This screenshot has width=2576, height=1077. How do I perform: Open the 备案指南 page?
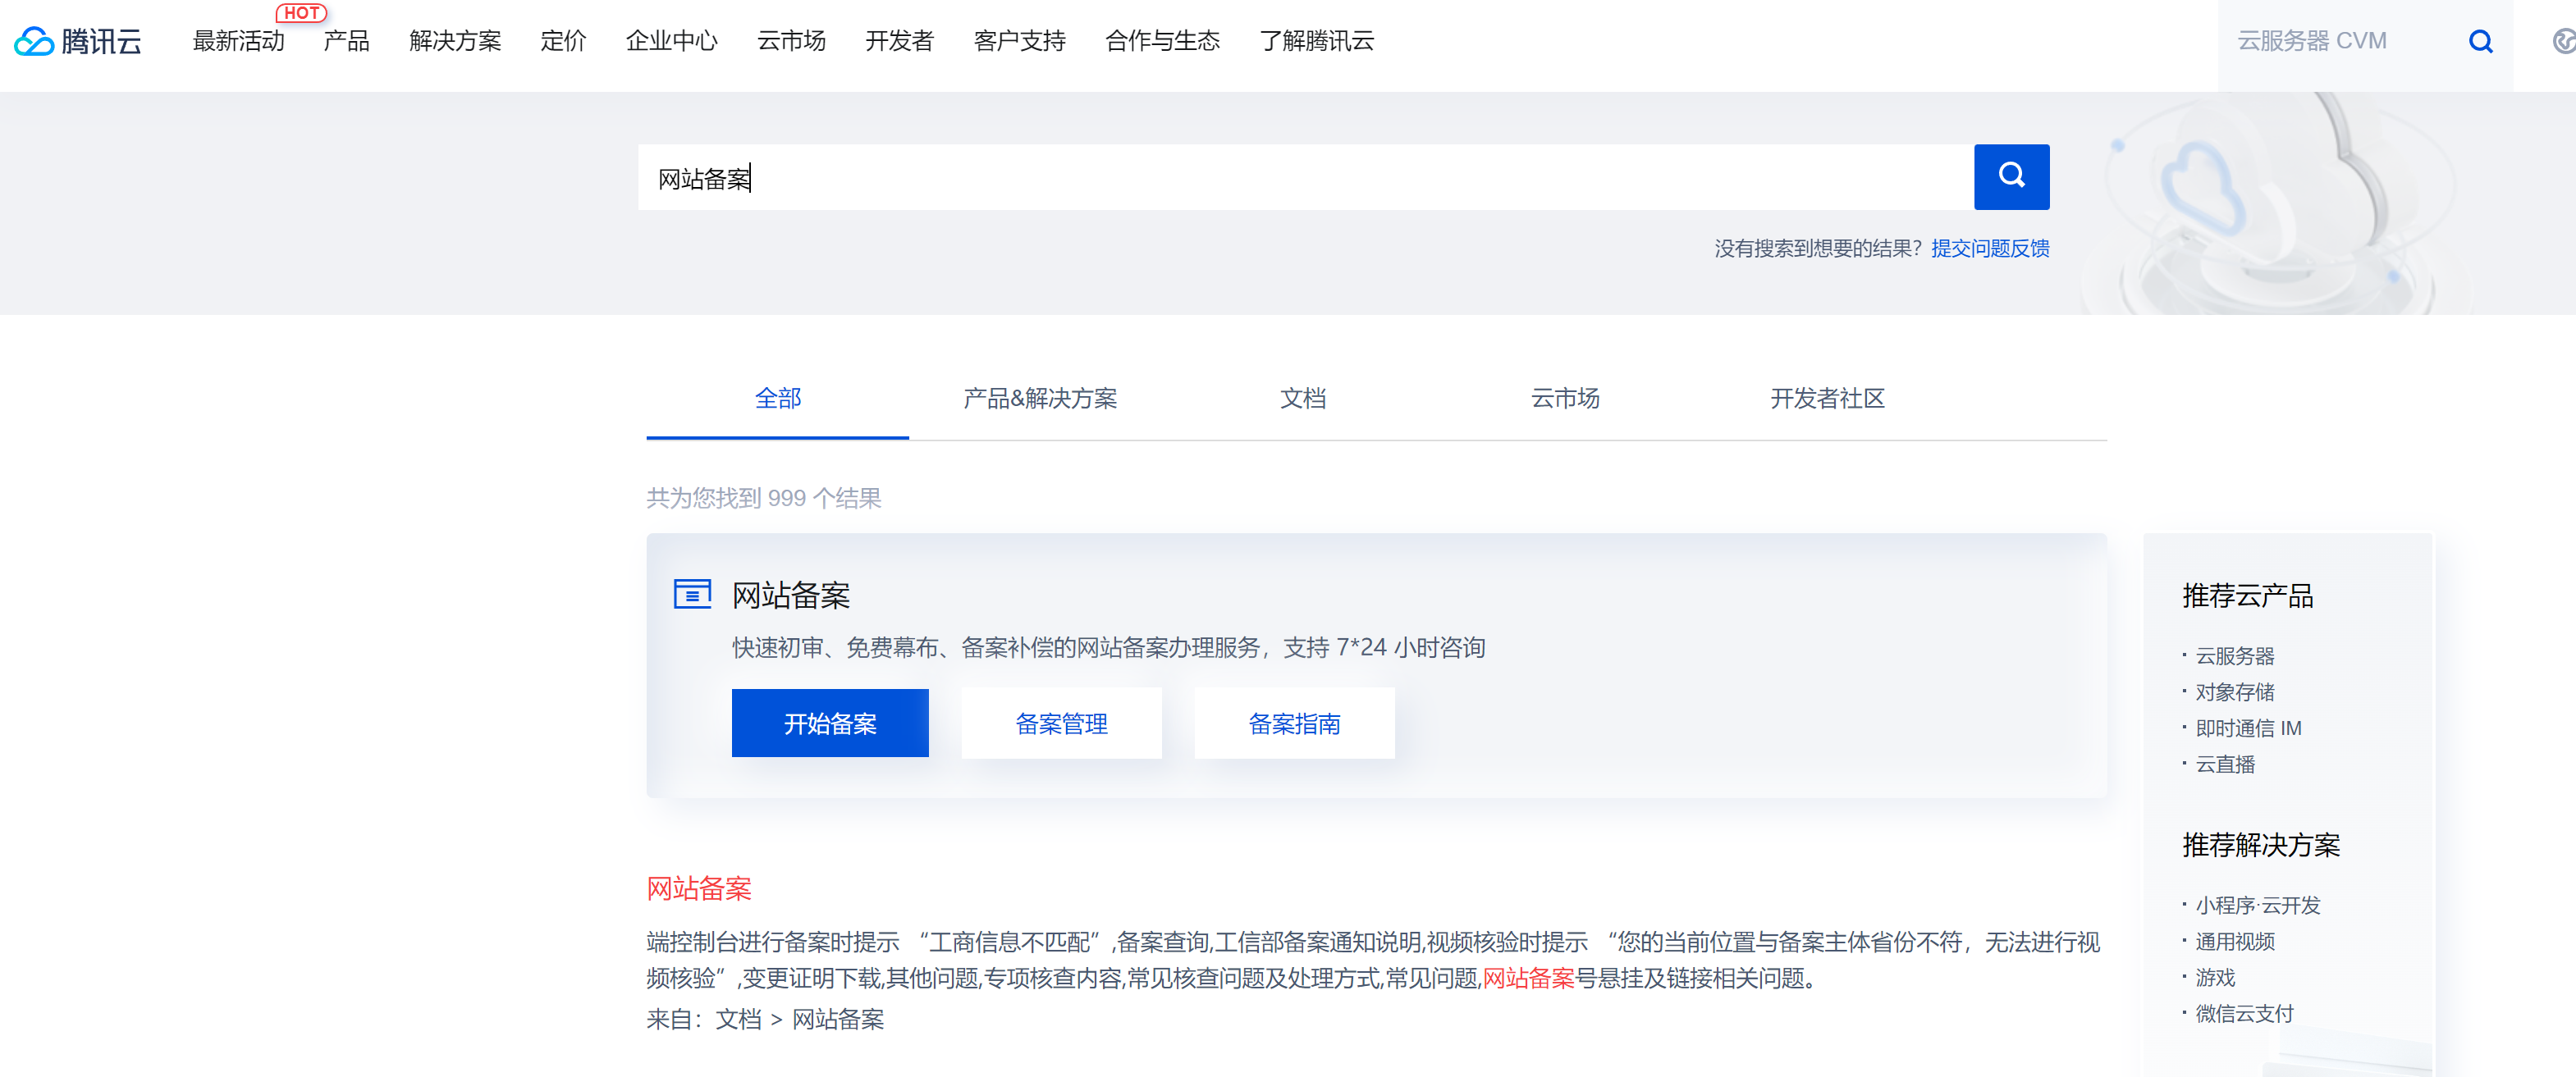click(x=1295, y=723)
